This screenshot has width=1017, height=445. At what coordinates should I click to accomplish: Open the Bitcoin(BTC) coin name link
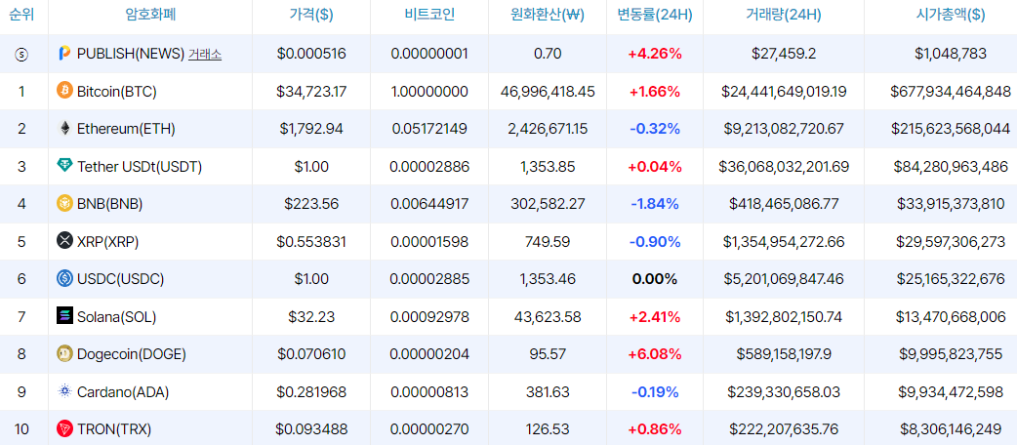(x=116, y=92)
